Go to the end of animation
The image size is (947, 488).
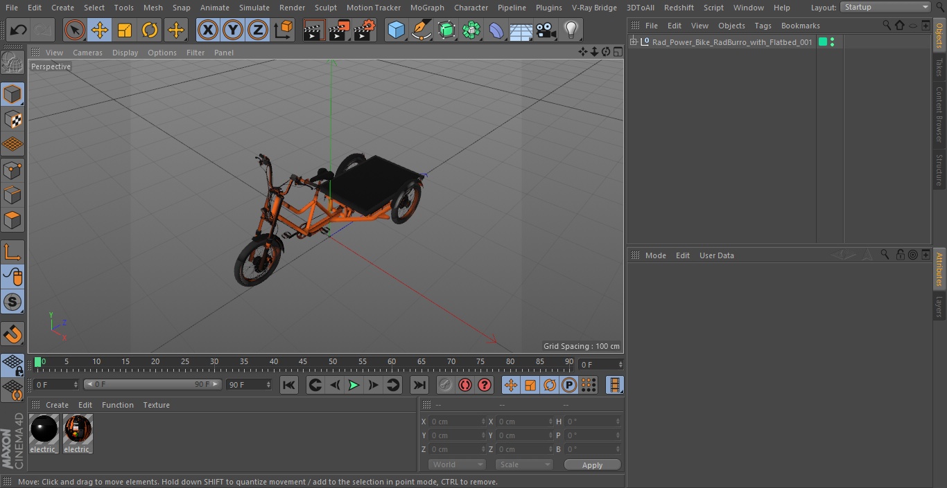419,385
